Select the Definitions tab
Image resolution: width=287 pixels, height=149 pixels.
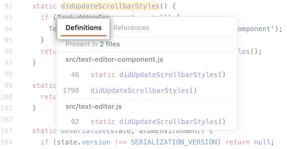84,28
